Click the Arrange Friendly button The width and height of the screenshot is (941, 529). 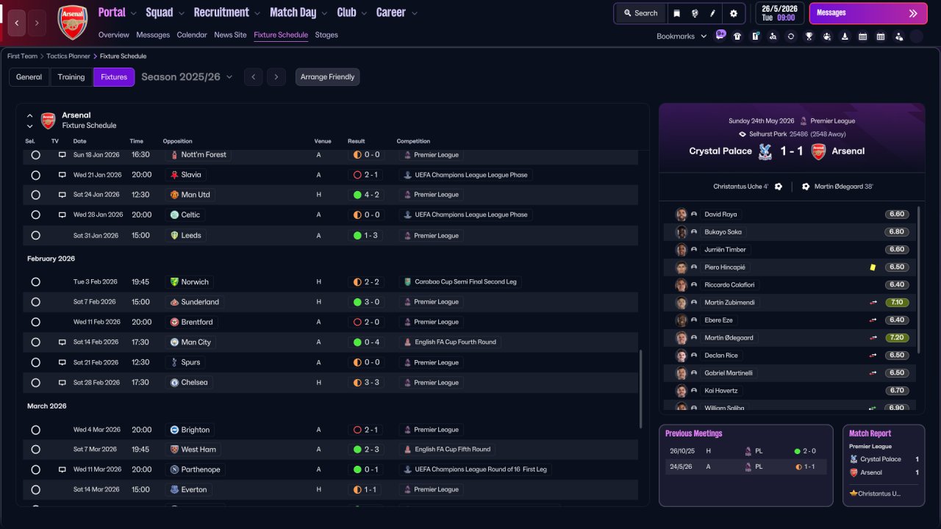[328, 77]
